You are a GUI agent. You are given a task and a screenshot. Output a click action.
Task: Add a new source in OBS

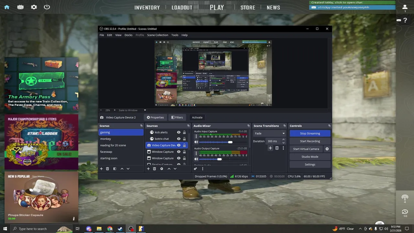pyautogui.click(x=148, y=169)
